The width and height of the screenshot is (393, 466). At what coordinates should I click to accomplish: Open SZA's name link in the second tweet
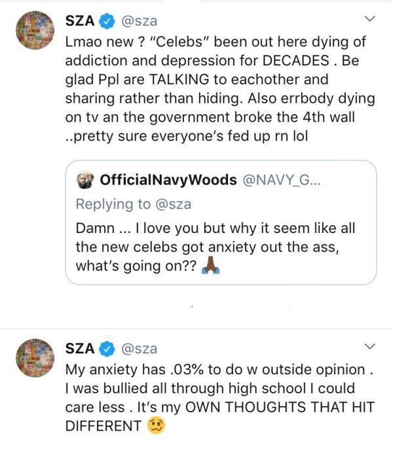pyautogui.click(x=80, y=349)
